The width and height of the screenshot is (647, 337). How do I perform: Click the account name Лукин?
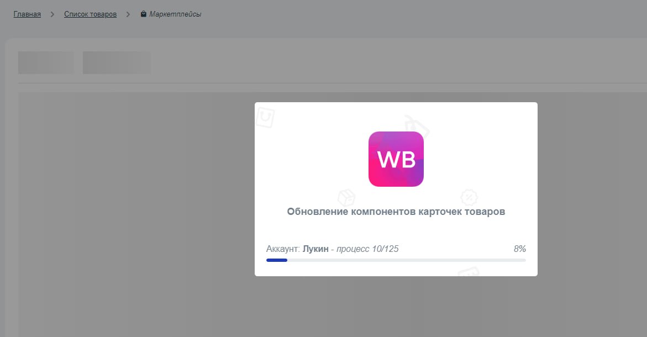click(315, 249)
